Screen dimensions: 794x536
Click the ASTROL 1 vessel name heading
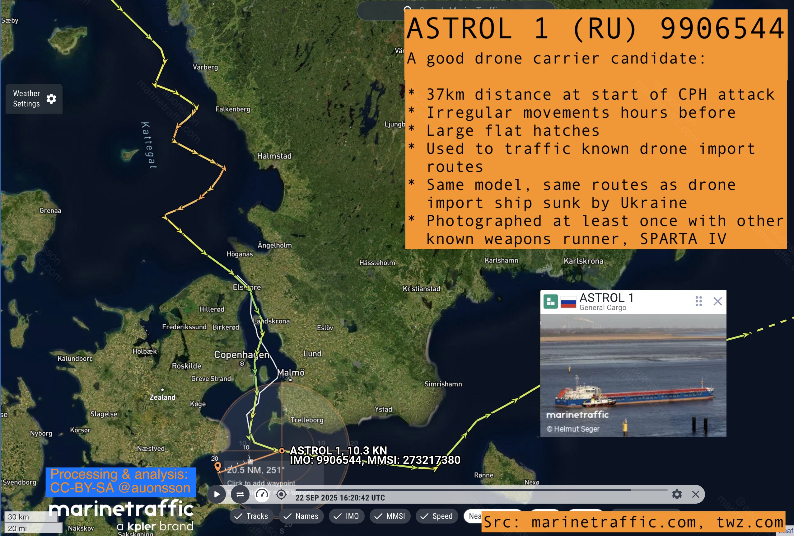tap(606, 298)
